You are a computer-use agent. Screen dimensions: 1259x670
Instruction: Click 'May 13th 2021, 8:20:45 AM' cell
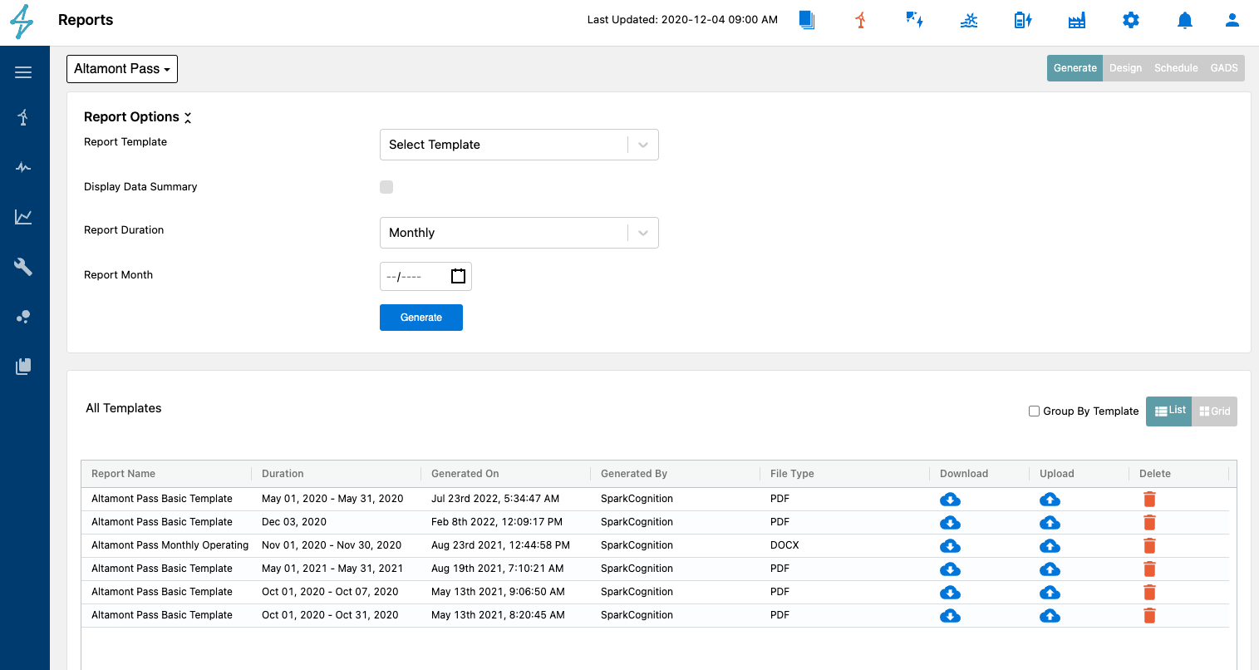point(498,615)
